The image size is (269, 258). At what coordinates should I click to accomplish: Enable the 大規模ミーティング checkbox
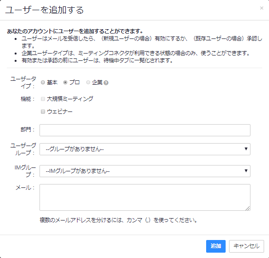[x=43, y=99]
